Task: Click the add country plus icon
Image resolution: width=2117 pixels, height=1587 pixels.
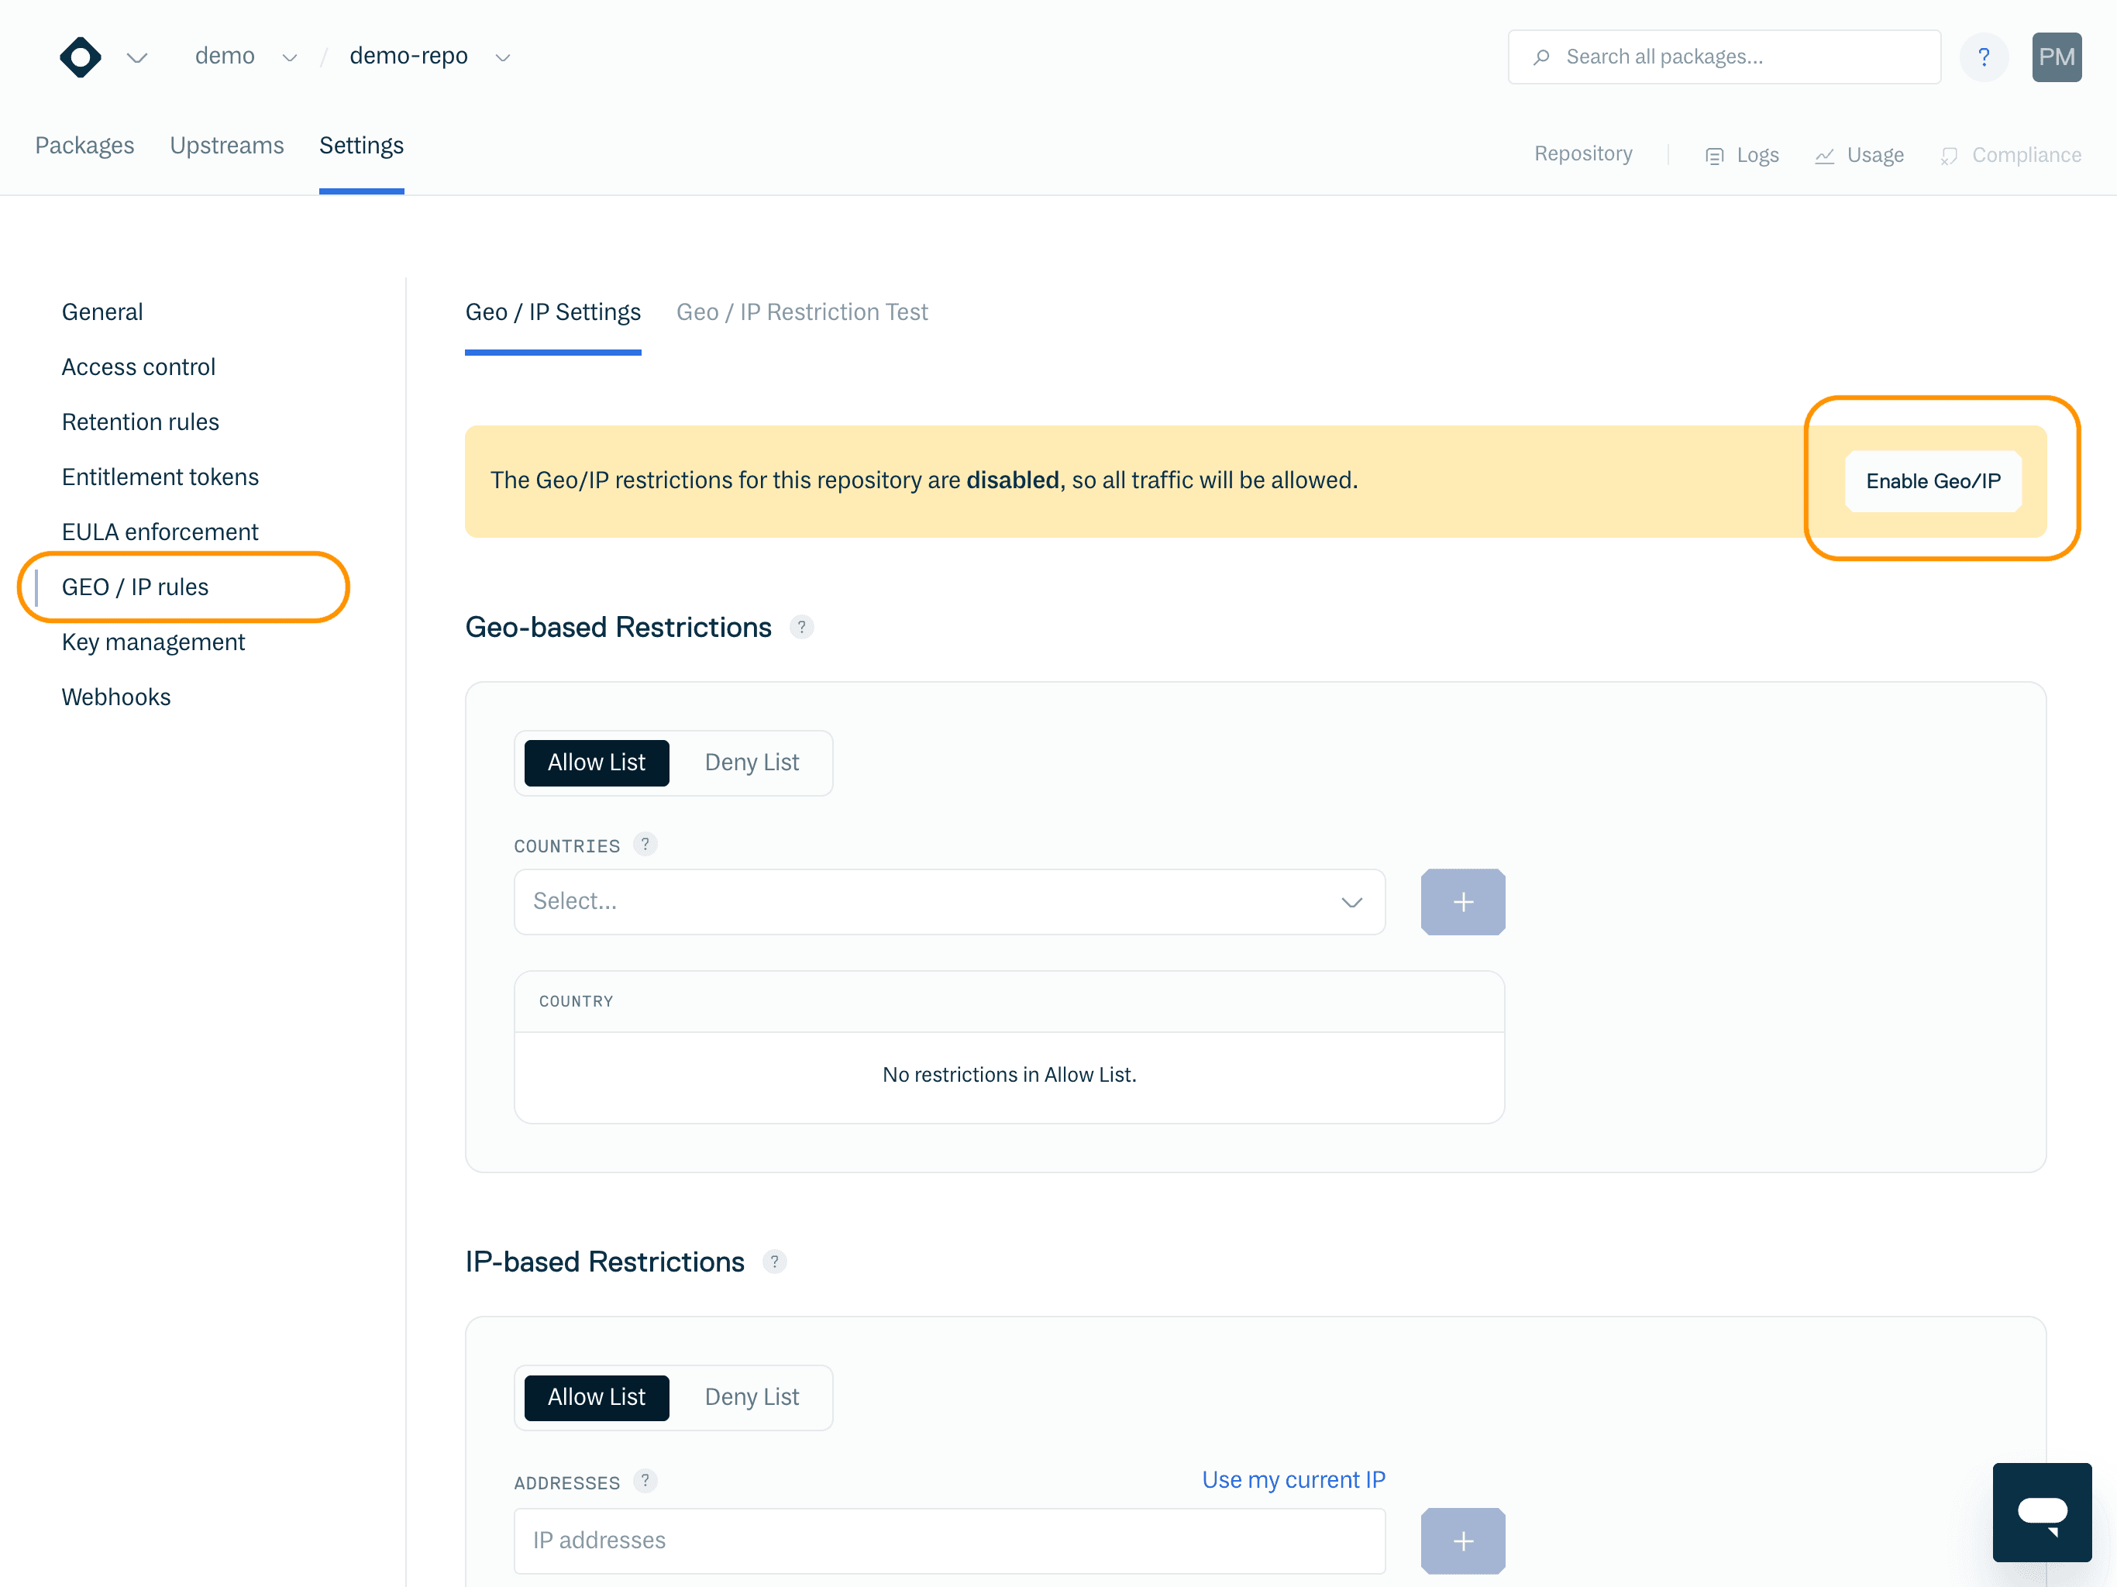Action: click(x=1462, y=900)
